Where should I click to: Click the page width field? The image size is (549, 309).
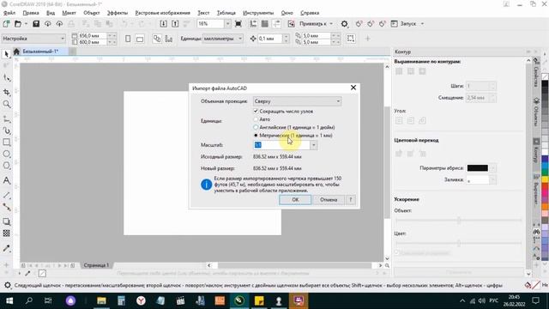point(93,36)
